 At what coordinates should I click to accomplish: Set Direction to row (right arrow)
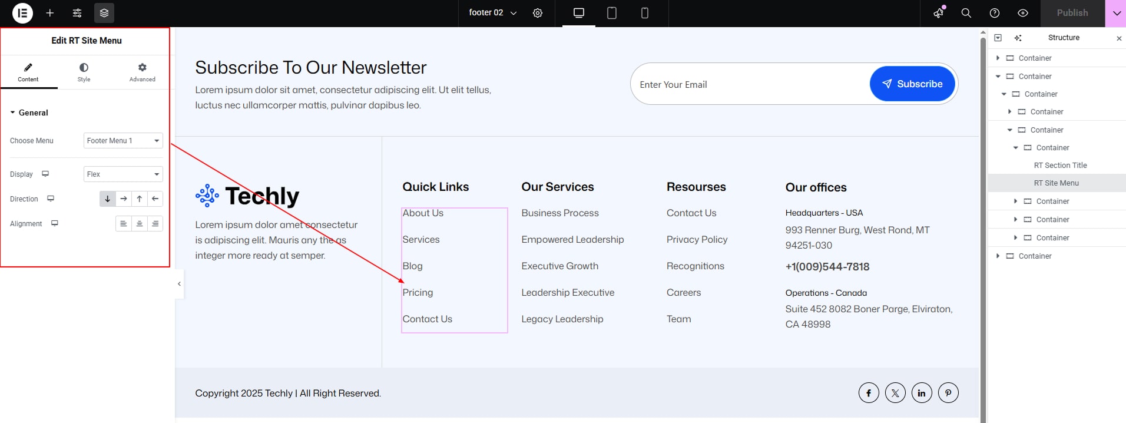[124, 199]
